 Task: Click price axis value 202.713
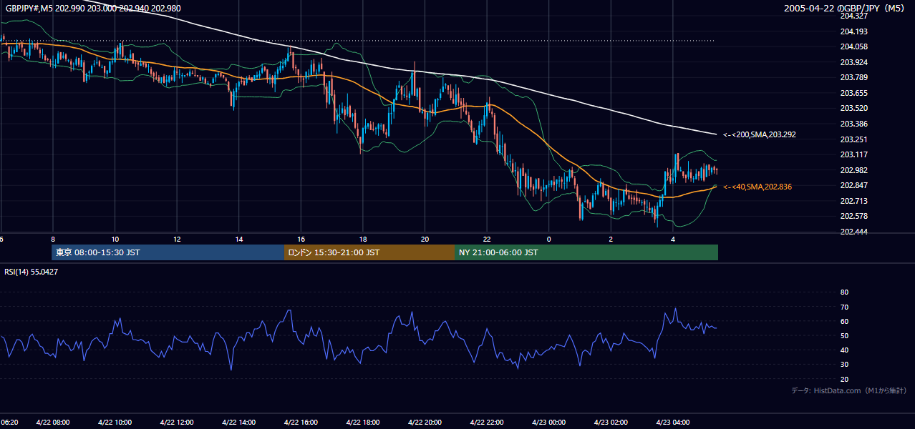(854, 201)
